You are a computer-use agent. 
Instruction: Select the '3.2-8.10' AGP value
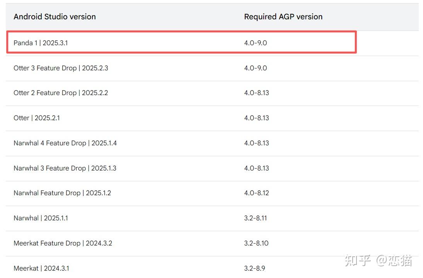pos(256,243)
